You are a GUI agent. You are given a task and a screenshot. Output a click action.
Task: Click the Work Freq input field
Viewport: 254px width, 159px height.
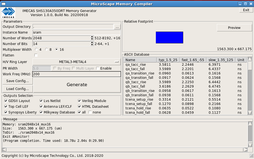(76, 74)
